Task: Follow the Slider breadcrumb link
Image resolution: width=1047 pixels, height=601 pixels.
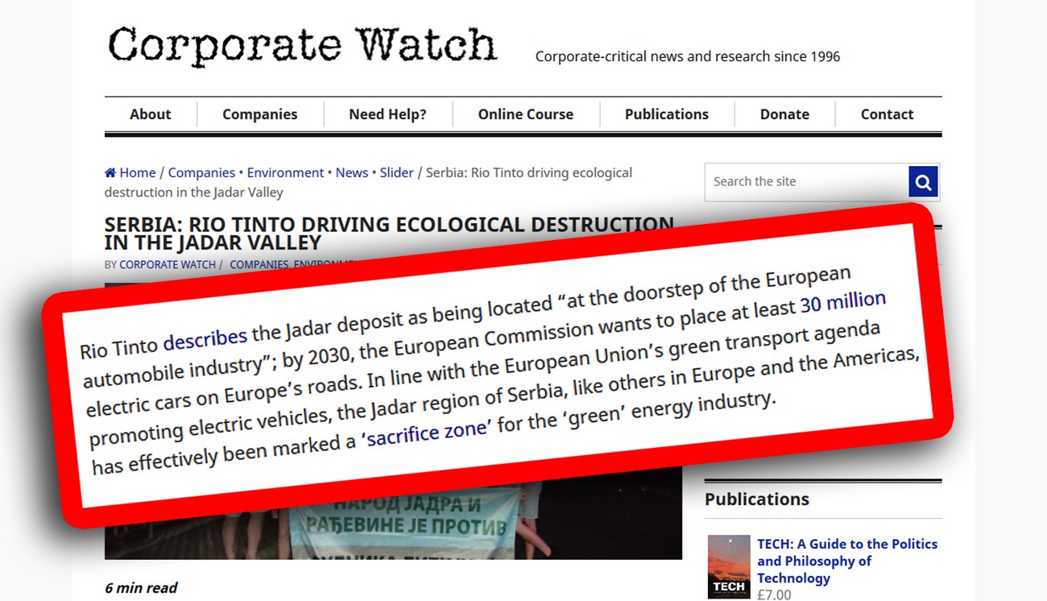Action: (x=396, y=172)
